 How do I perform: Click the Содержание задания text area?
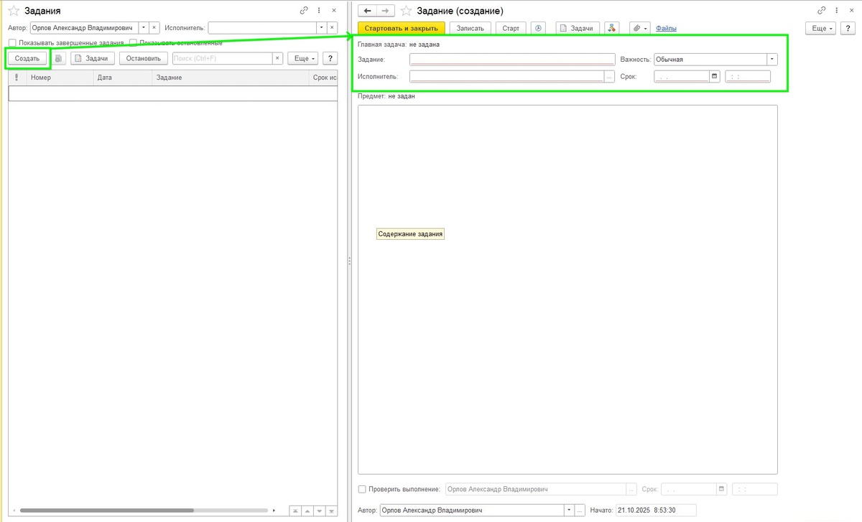567,289
